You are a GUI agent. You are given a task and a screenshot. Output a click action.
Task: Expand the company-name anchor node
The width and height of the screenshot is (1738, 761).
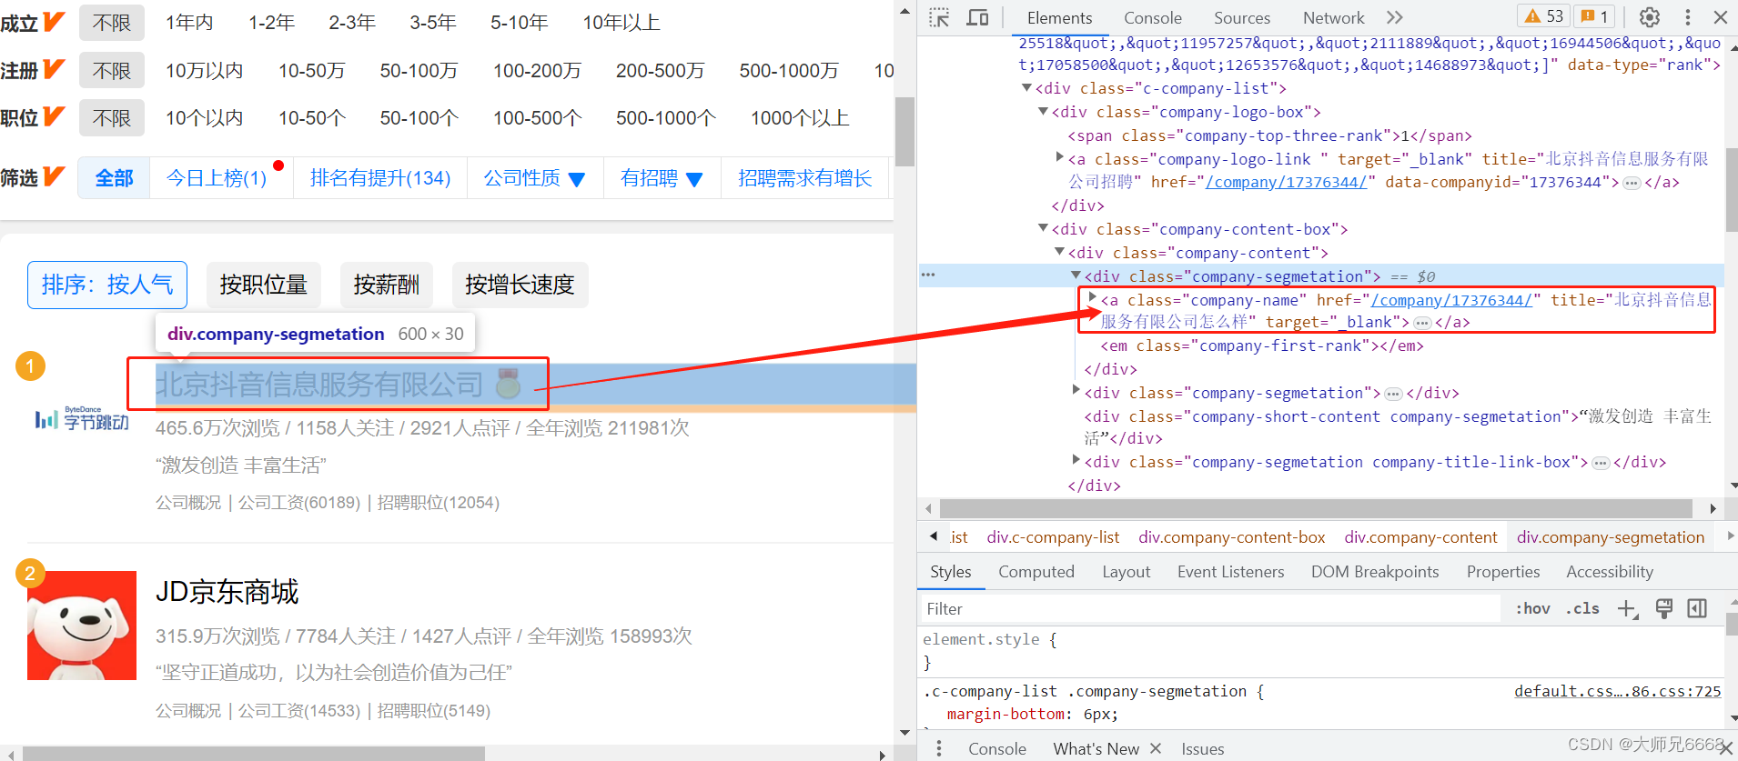pyautogui.click(x=1092, y=297)
